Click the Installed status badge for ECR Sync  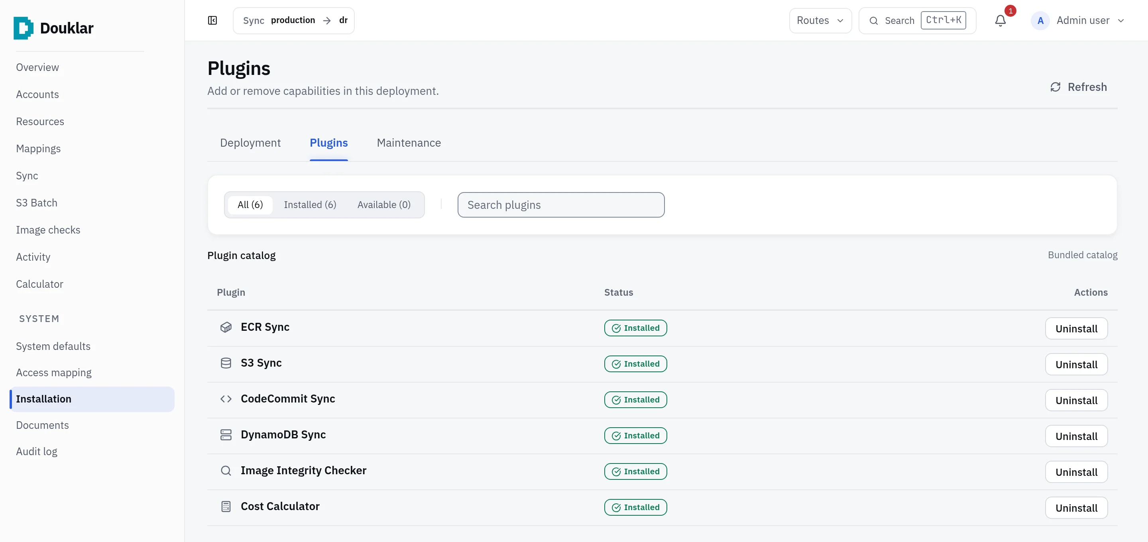635,328
